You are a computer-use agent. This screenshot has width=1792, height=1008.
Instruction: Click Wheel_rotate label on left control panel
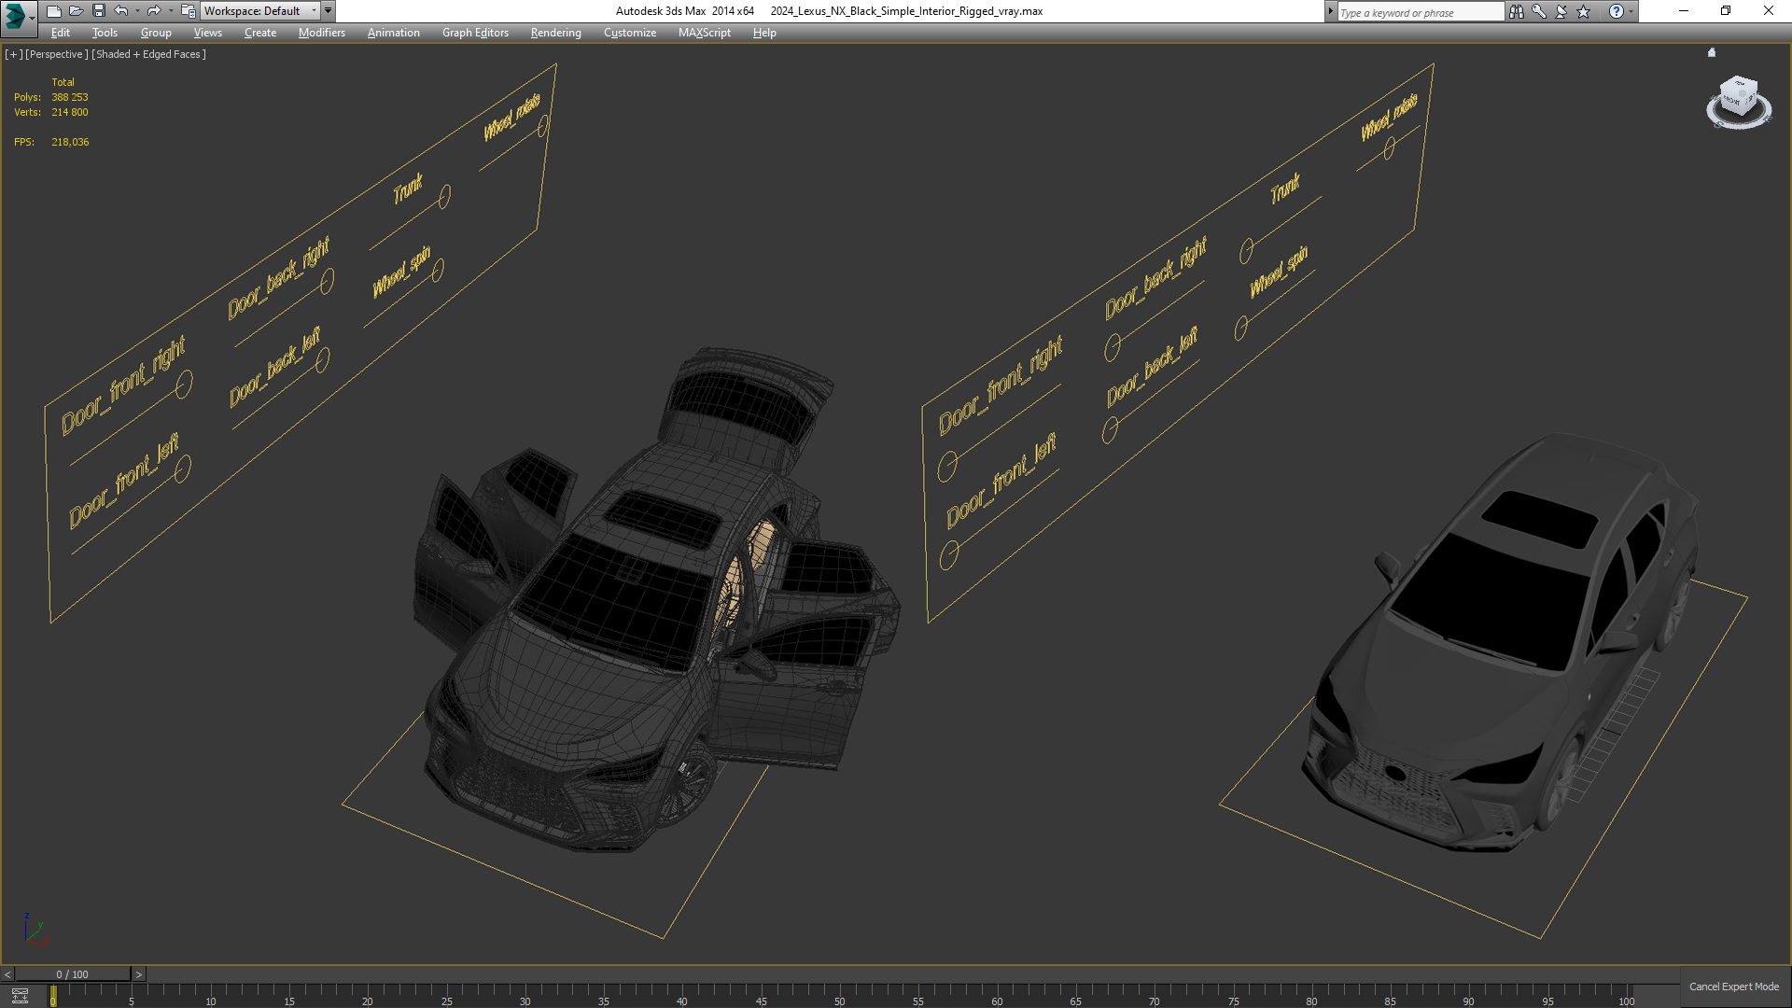click(511, 117)
